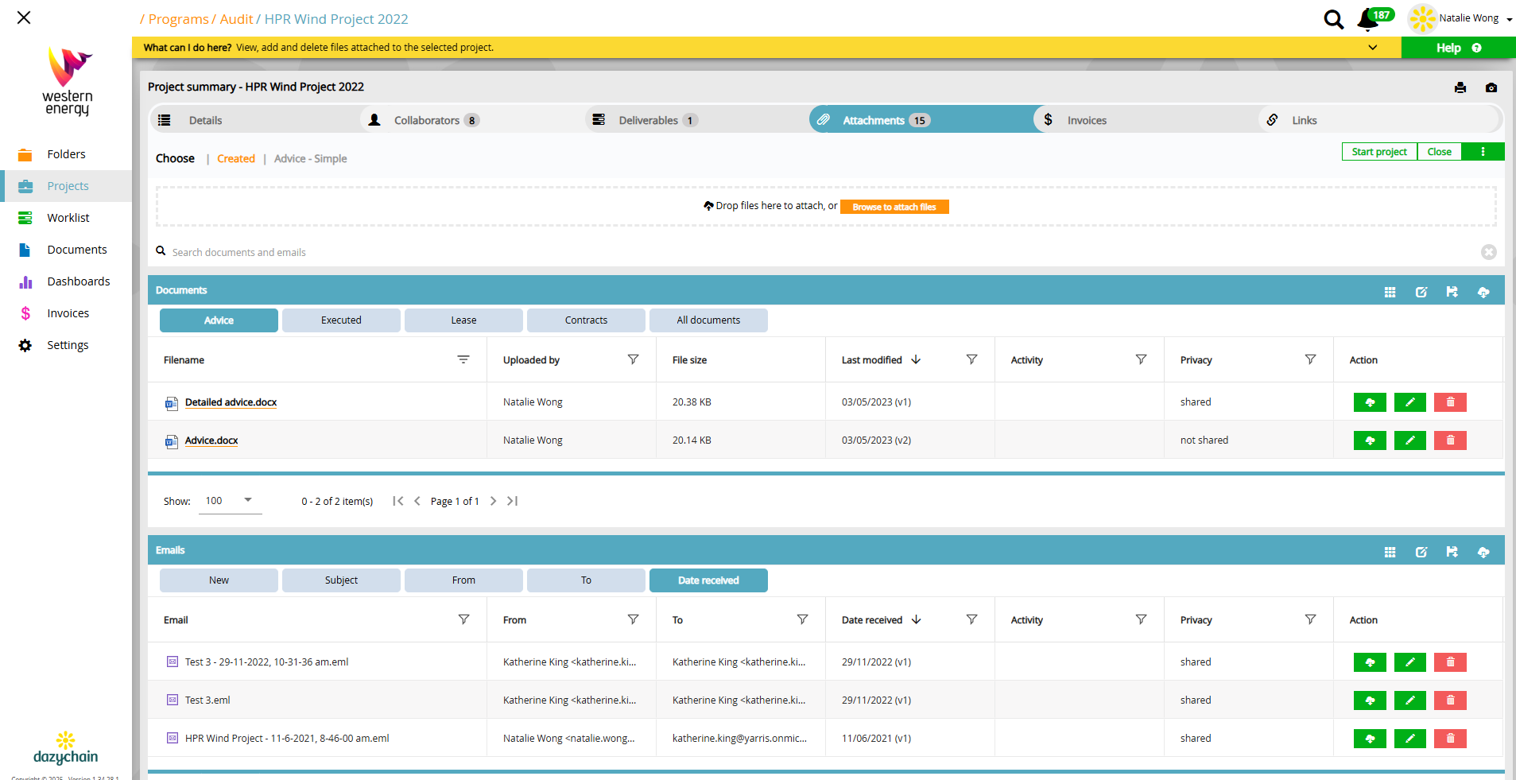1516x780 pixels.
Task: Click Browse to attach files button
Action: pos(894,207)
